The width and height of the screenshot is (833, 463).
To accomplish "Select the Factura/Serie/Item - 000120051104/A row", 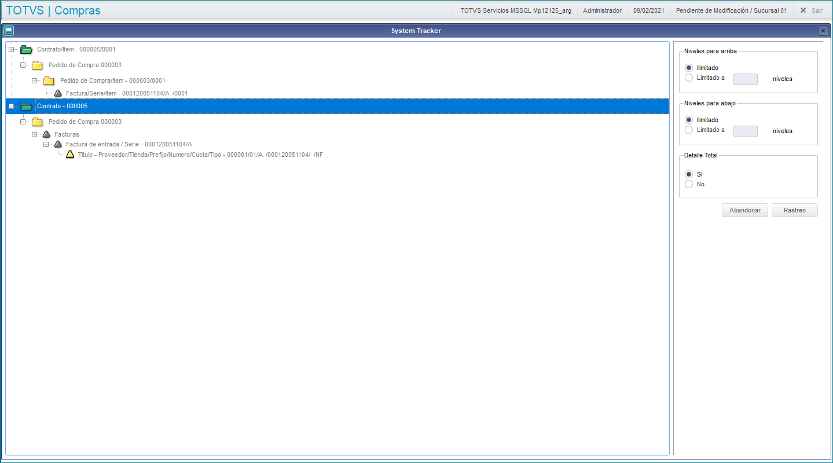I will point(127,93).
